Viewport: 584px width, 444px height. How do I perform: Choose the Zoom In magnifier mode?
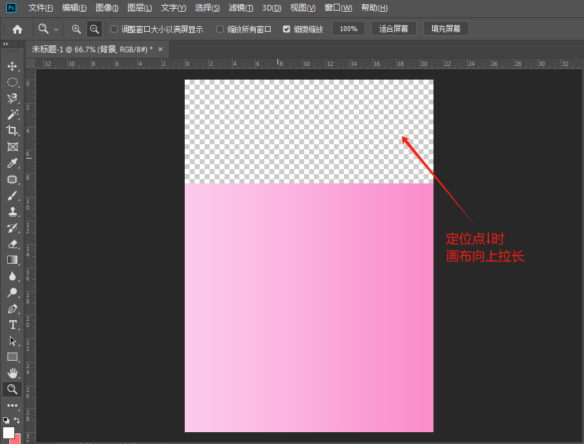pos(76,29)
